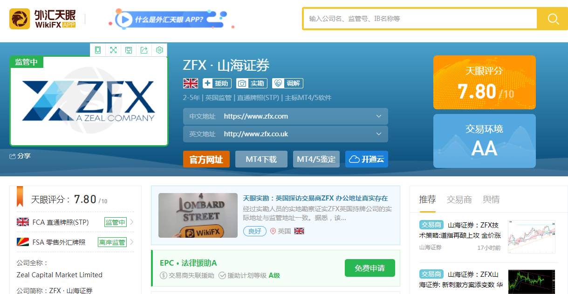This screenshot has height=294, width=568.
Task: Click the ZFX company logo image
Action: tap(89, 101)
